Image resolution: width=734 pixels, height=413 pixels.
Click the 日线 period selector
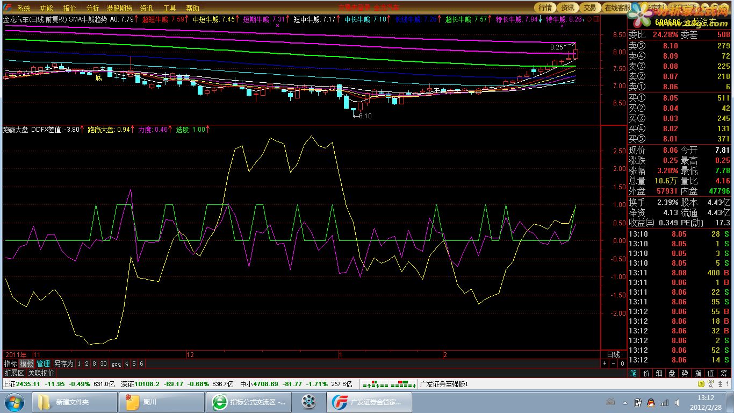(613, 354)
